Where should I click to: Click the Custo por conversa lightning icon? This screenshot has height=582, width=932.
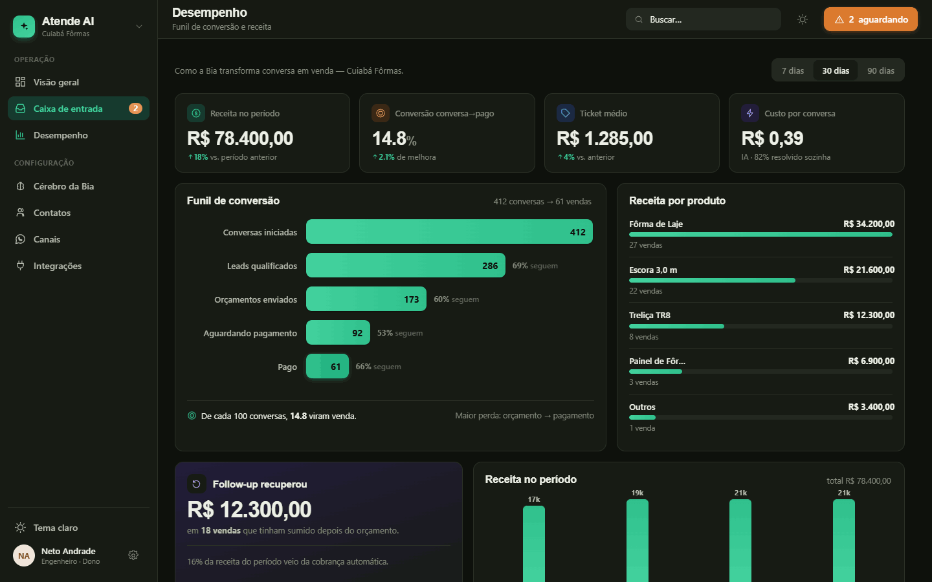tap(750, 113)
